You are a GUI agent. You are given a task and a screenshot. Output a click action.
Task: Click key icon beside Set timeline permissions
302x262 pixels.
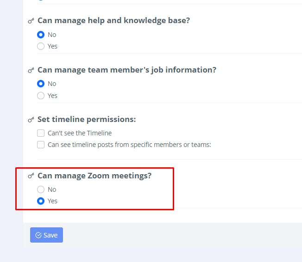[x=31, y=120]
